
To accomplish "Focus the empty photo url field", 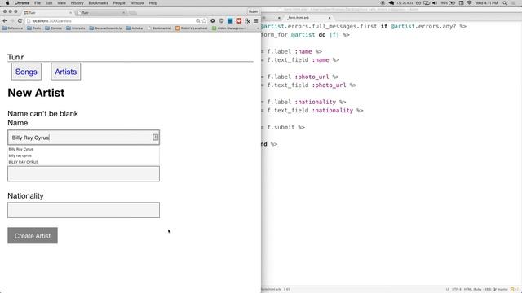I will (x=83, y=173).
